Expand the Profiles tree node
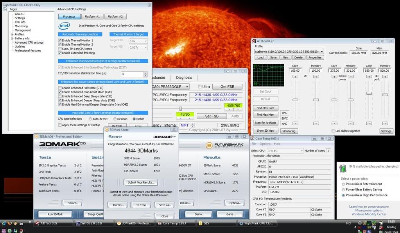Viewport: 400px width, 233px height. 12,34
